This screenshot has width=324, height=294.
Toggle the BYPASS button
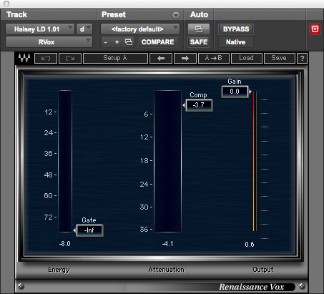(236, 29)
